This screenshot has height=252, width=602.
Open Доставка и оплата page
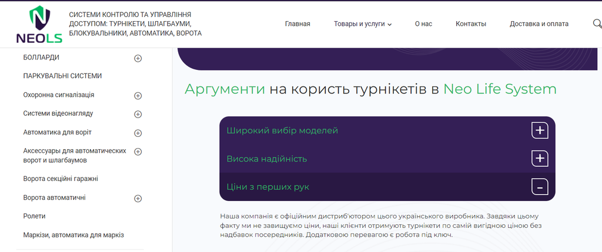tap(539, 23)
